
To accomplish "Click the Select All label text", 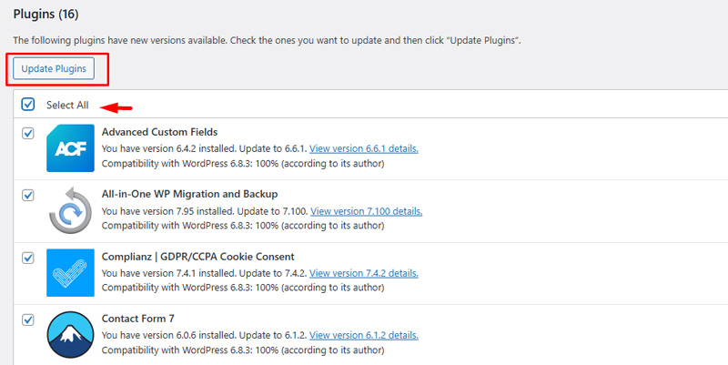I will 67,105.
